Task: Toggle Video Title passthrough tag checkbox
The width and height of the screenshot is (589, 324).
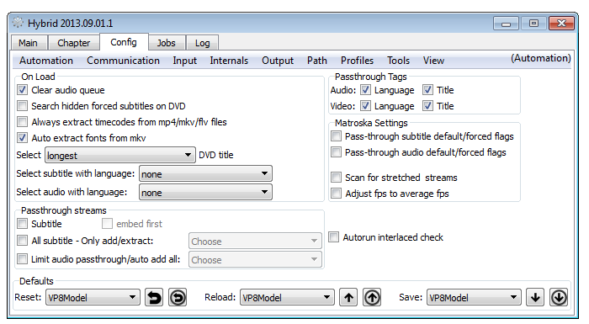Action: coord(427,106)
